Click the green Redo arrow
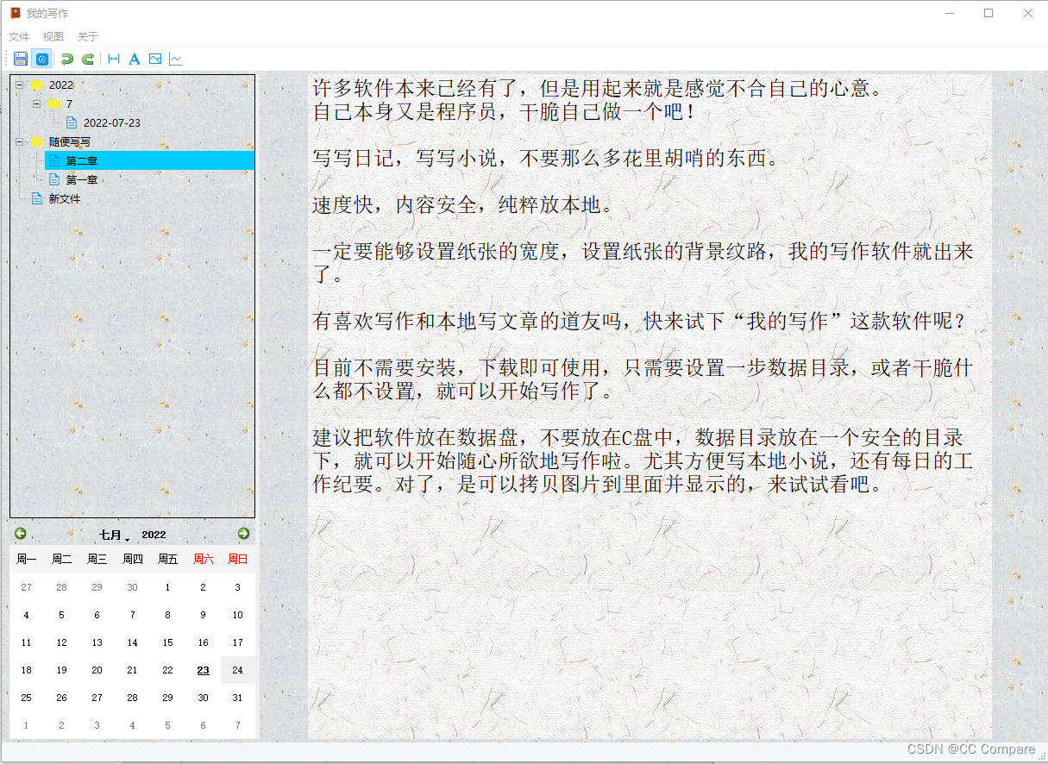The image size is (1048, 764). click(x=87, y=59)
